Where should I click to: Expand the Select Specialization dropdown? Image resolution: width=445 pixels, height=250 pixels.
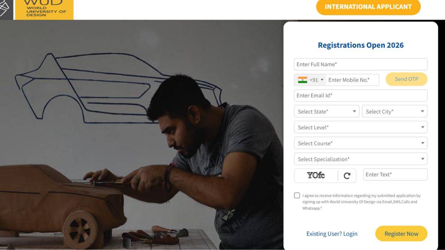coord(360,159)
